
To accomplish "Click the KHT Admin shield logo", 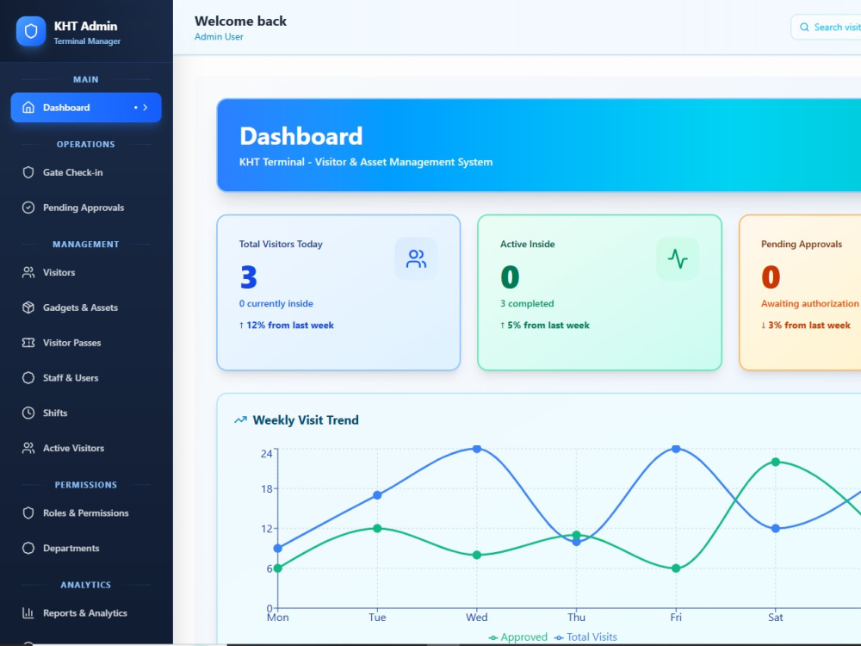I will 31,31.
